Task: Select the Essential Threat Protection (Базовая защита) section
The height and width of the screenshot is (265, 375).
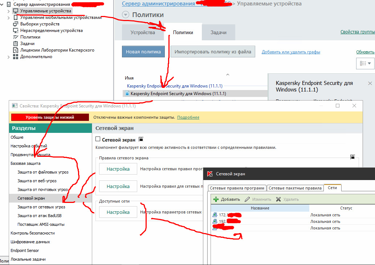Action: pyautogui.click(x=25, y=163)
